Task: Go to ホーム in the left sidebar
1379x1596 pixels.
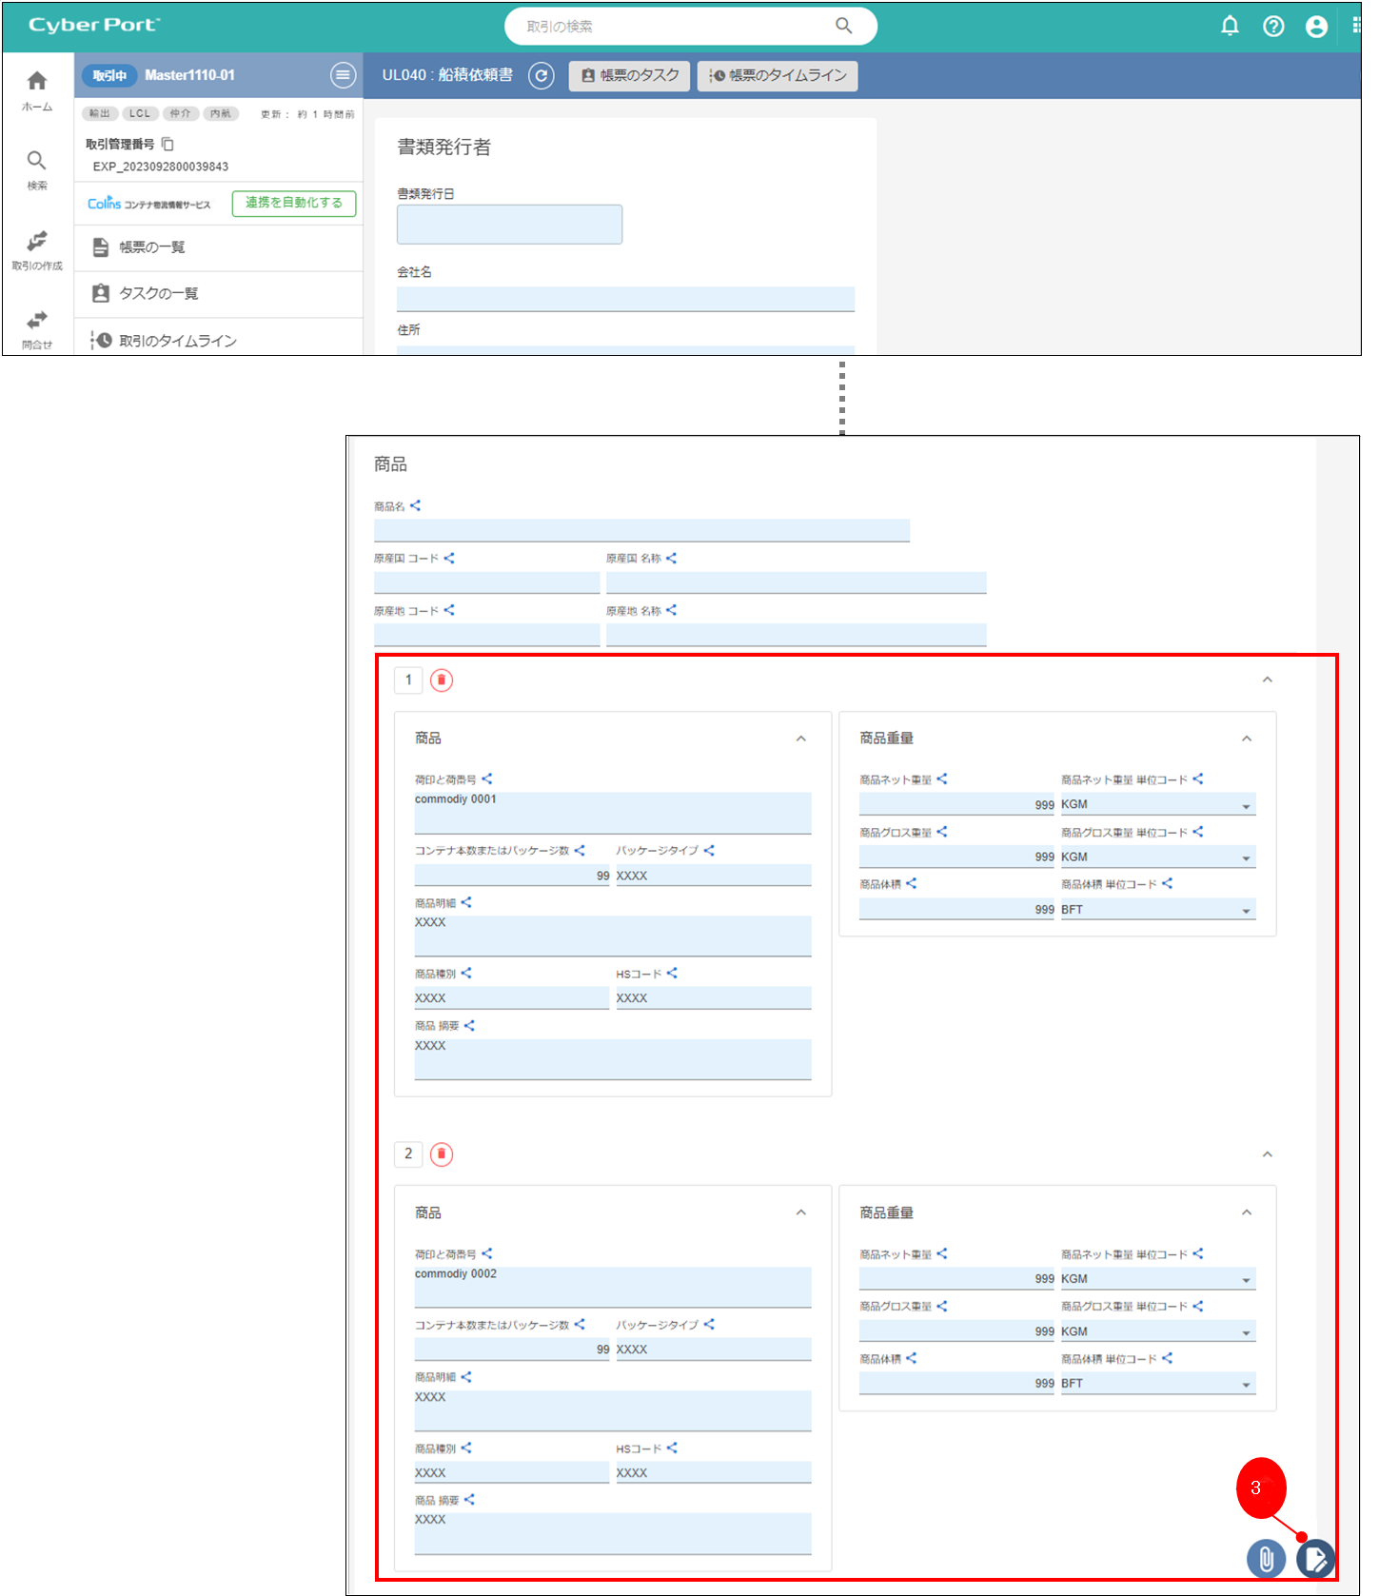Action: click(x=37, y=90)
